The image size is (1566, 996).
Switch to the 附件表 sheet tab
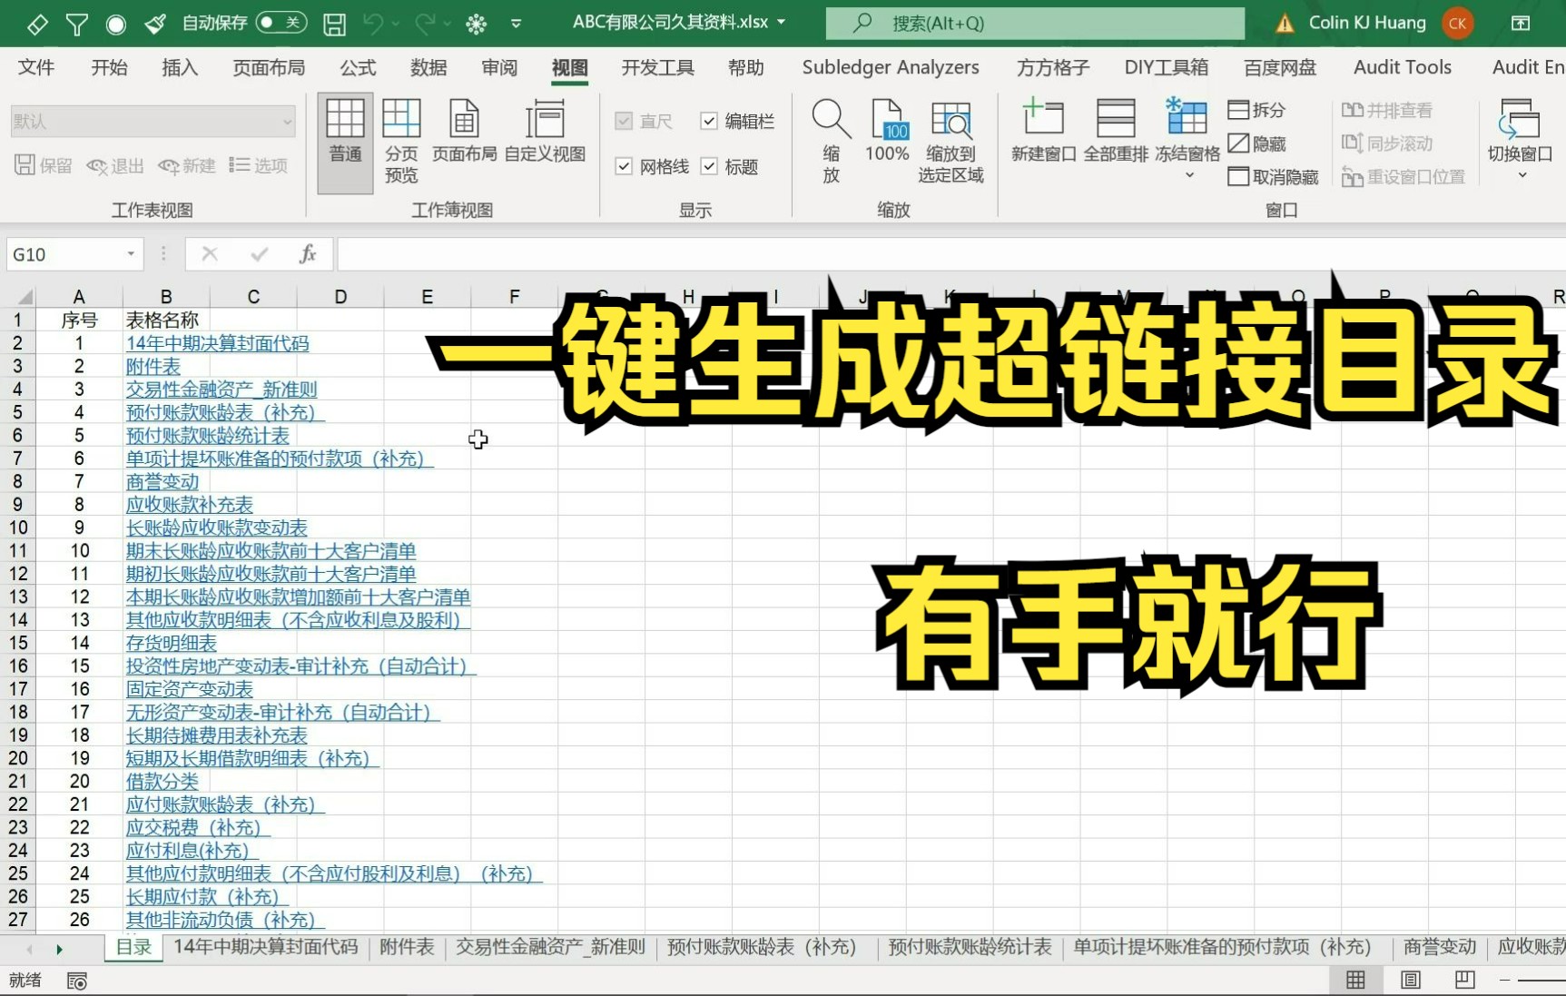407,947
